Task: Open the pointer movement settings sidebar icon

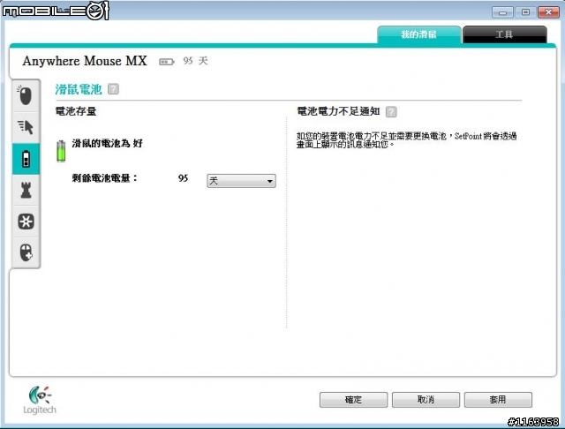Action: (x=26, y=127)
